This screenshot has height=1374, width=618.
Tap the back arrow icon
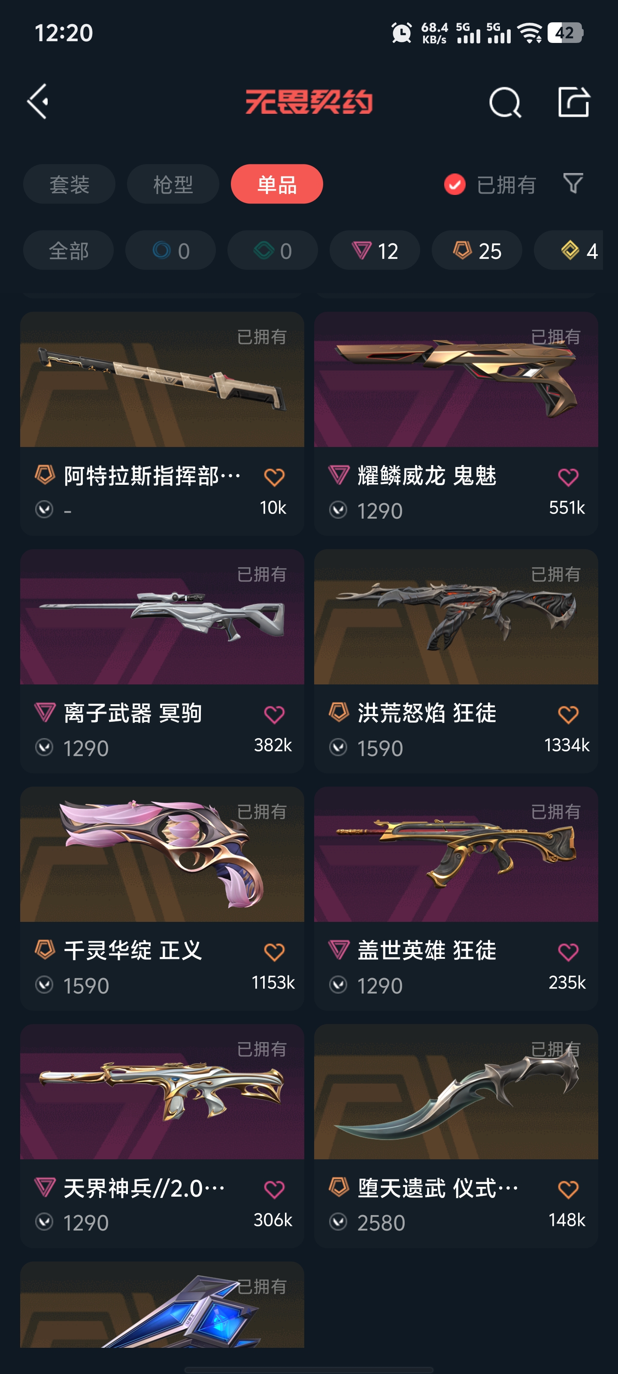coord(38,101)
